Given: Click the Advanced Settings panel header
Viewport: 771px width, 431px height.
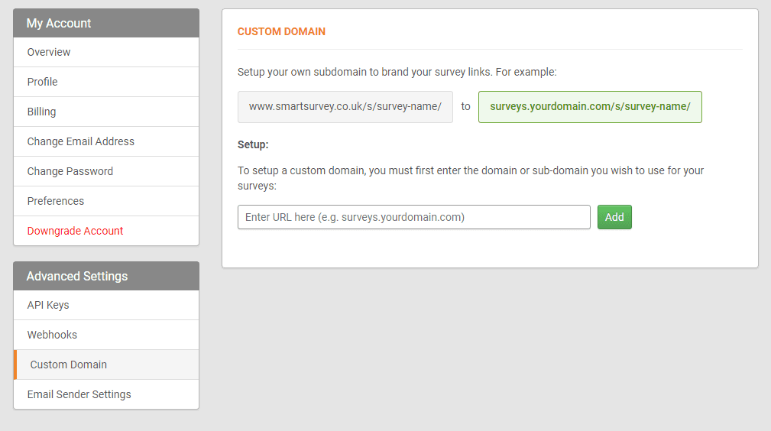Looking at the screenshot, I should click(105, 276).
